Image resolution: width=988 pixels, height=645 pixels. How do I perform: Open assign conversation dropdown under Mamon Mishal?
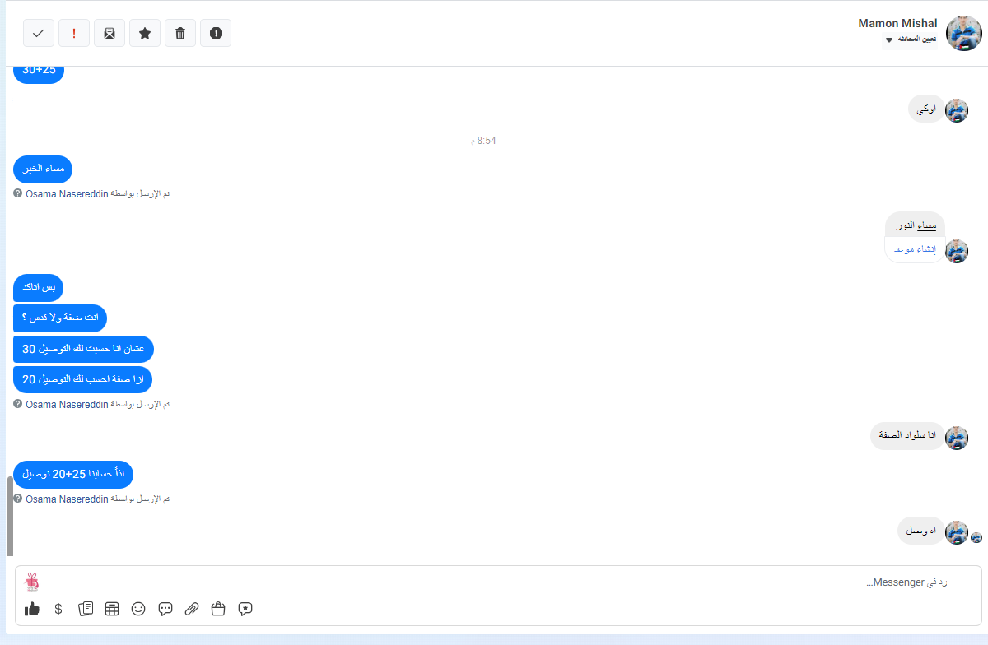click(910, 39)
